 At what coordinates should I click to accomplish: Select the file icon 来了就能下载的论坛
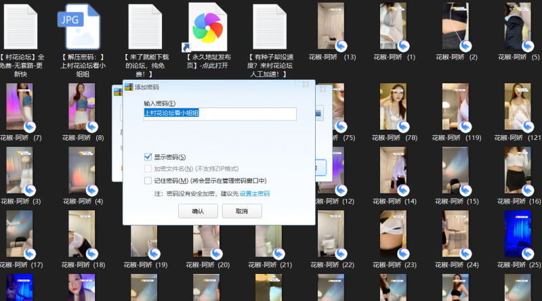pos(144,26)
